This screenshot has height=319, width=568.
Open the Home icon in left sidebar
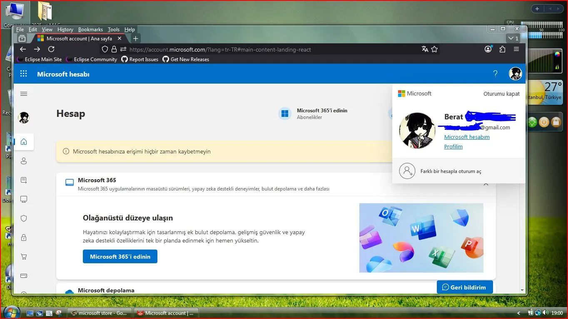tap(24, 142)
